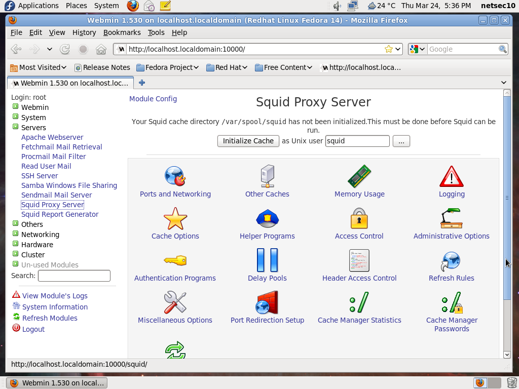This screenshot has width=519, height=389.
Task: Click the Initialize Cache button
Action: [248, 141]
